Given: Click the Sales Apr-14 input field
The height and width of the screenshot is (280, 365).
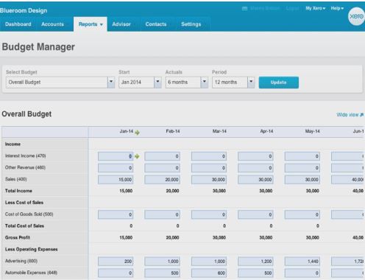Looking at the screenshot, I should click(255, 180).
